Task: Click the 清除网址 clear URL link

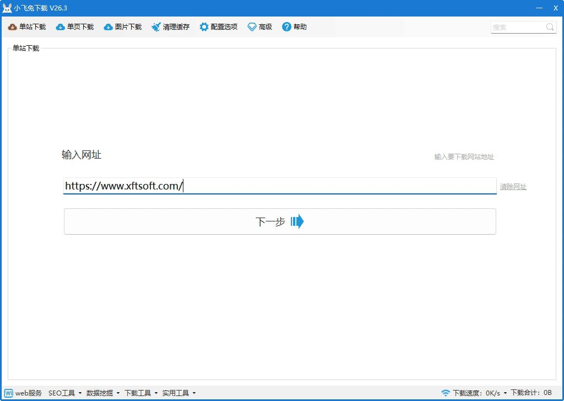Action: point(513,187)
